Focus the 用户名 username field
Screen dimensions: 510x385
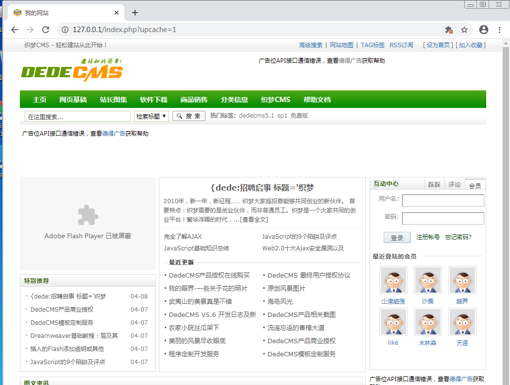[x=442, y=200]
